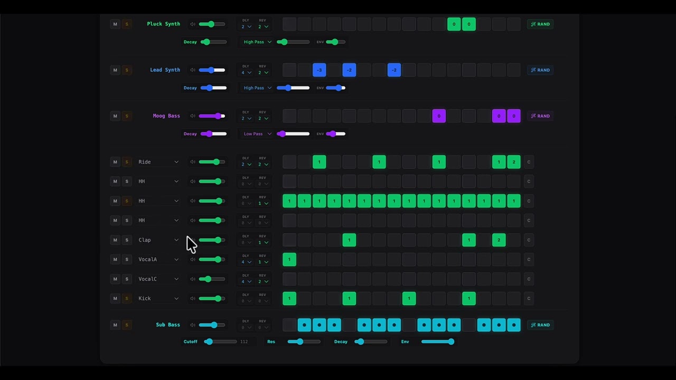Click the Moog Bass speaker icon

193,116
